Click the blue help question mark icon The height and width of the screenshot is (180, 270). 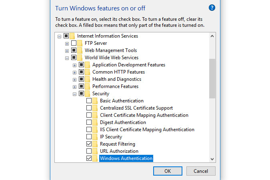tap(212, 8)
